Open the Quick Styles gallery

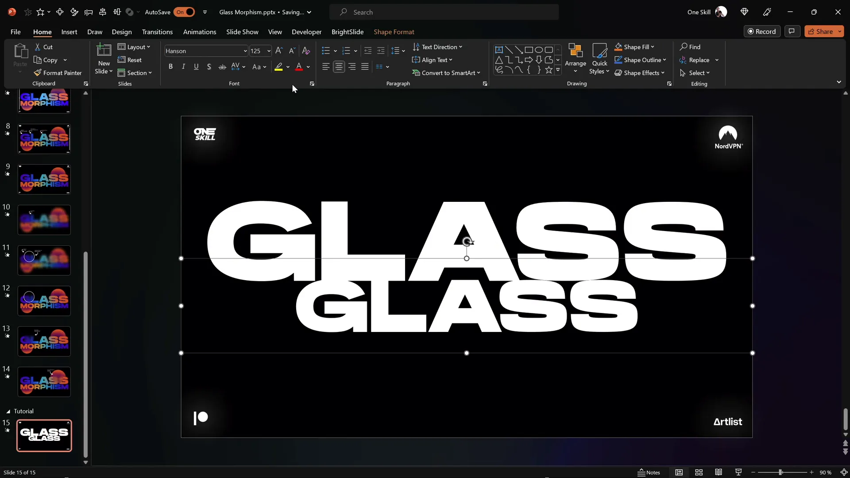pyautogui.click(x=599, y=59)
